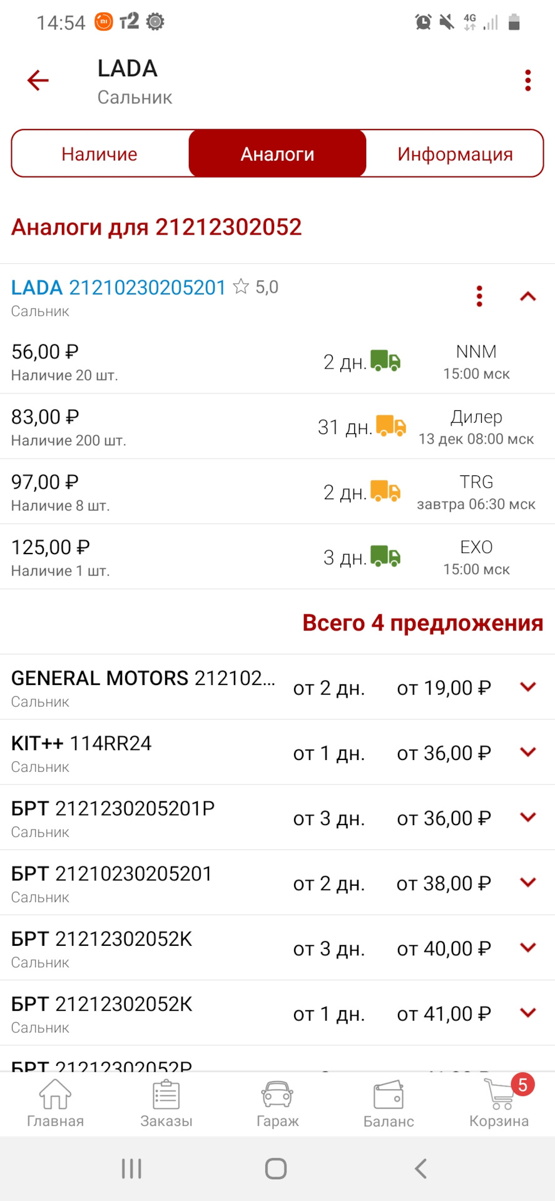Open the Баланс wallet section

coord(389,1103)
